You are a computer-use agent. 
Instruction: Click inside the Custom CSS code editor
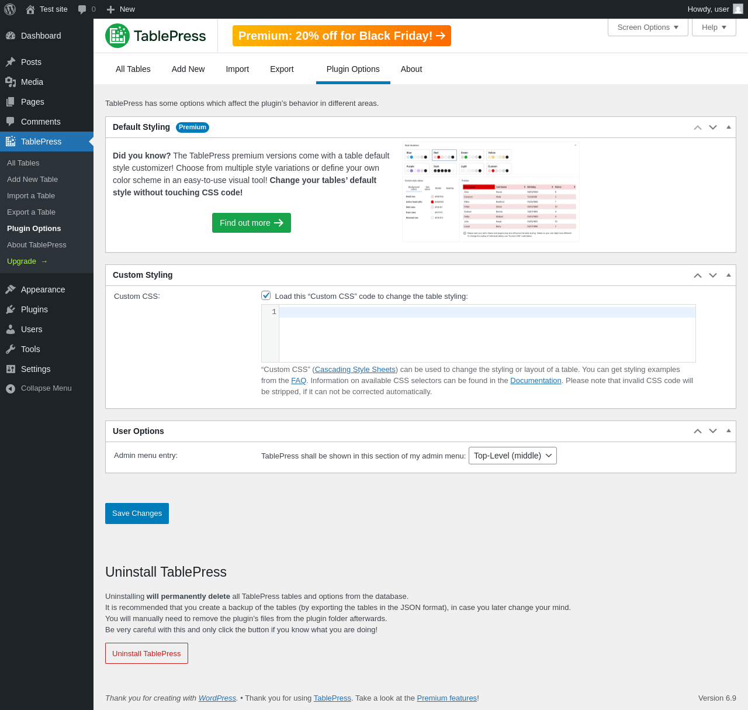pos(487,333)
